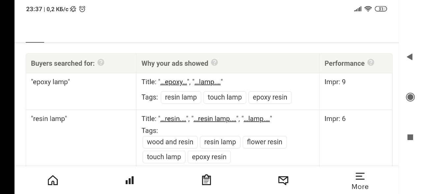The height and width of the screenshot is (194, 422).
Task: Show help for Performance column
Action: tap(371, 62)
